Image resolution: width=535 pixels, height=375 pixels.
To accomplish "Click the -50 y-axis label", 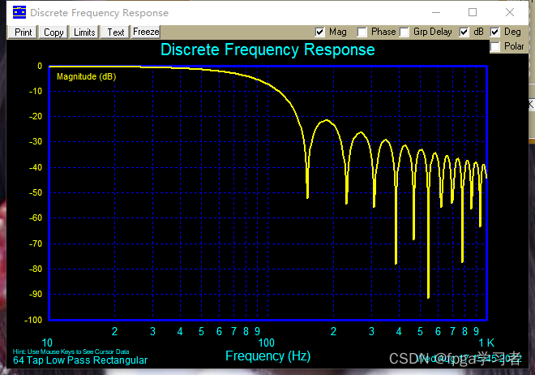I will [36, 192].
